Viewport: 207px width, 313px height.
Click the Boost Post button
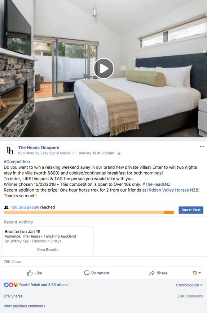pyautogui.click(x=191, y=210)
